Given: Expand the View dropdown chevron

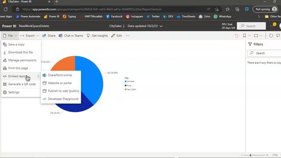Looking at the screenshot, I should (x=261, y=36).
